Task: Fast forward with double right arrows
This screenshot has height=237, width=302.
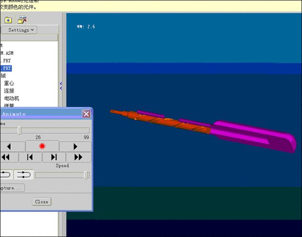Action: 78,157
